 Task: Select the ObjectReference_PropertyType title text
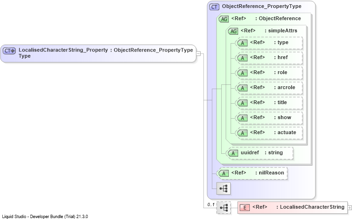[262, 6]
